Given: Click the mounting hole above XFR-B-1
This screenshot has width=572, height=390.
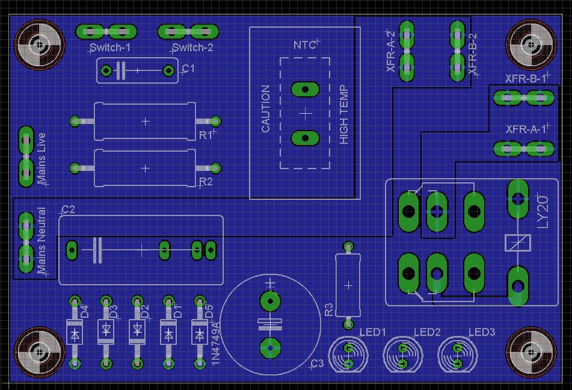Looking at the screenshot, I should pos(530,45).
